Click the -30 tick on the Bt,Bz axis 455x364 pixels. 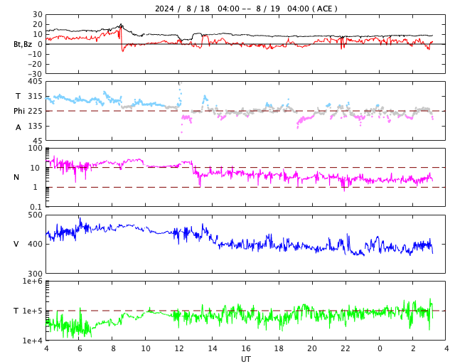(35, 74)
